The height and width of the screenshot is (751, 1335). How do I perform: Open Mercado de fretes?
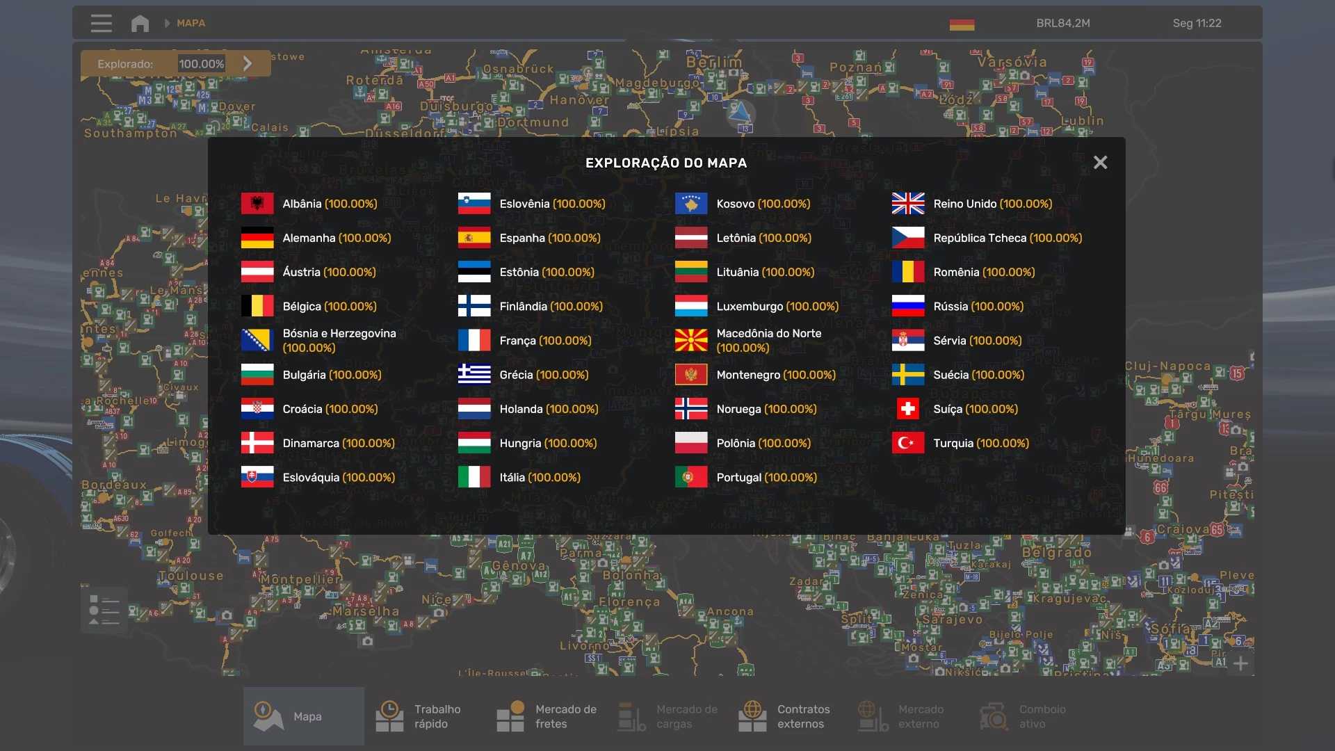click(546, 716)
